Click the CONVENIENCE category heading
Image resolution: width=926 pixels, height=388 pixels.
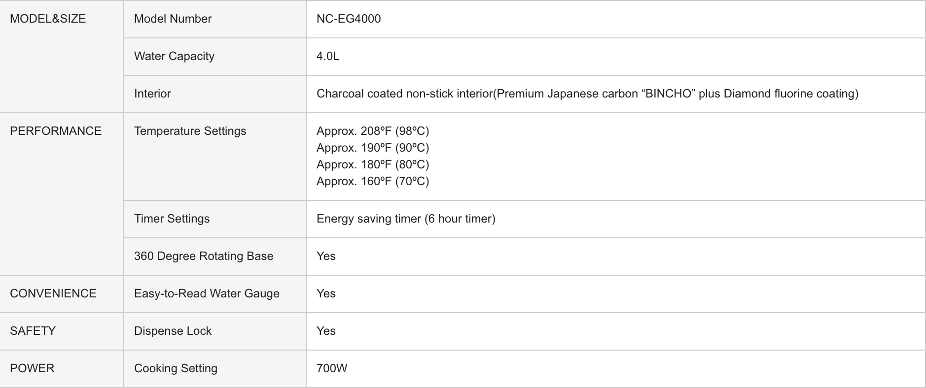click(x=53, y=293)
